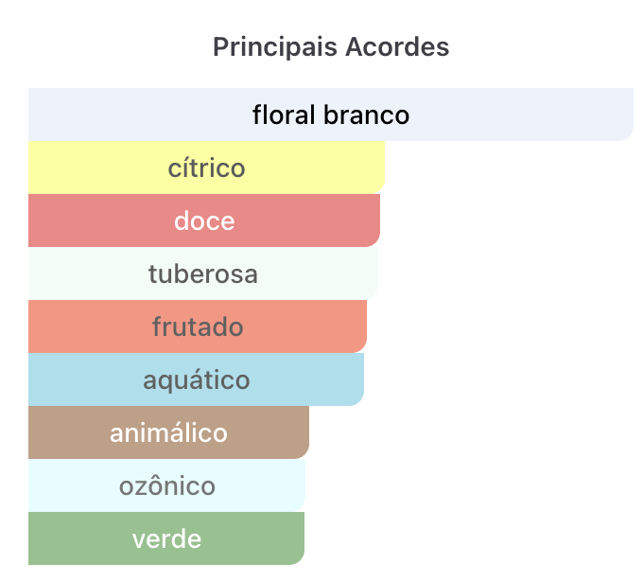This screenshot has height=581, width=643.
Task: Select the pale cyan ozônico bar
Action: point(167,485)
